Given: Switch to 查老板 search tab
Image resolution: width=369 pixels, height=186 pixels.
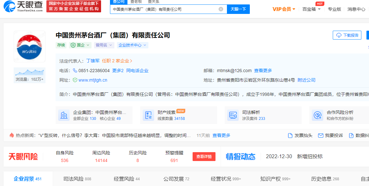Looking at the screenshot, I should pos(136,2).
